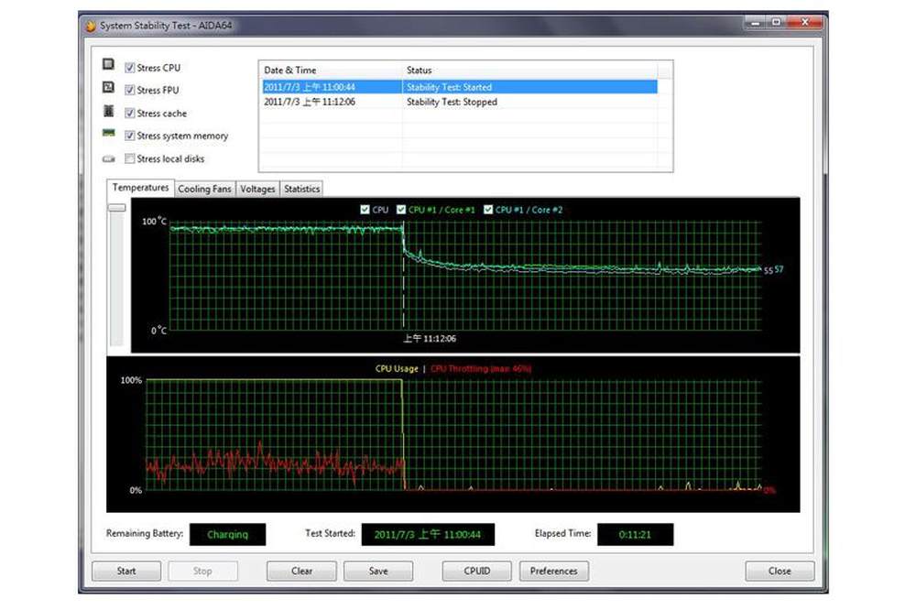Click the FPU icon beside Stress FPU
Screen dimensions: 916x610
[108, 87]
